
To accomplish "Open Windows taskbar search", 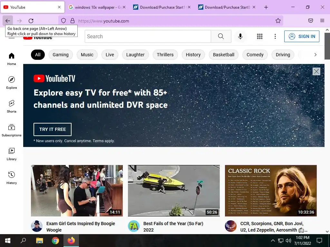I will pos(23,241).
